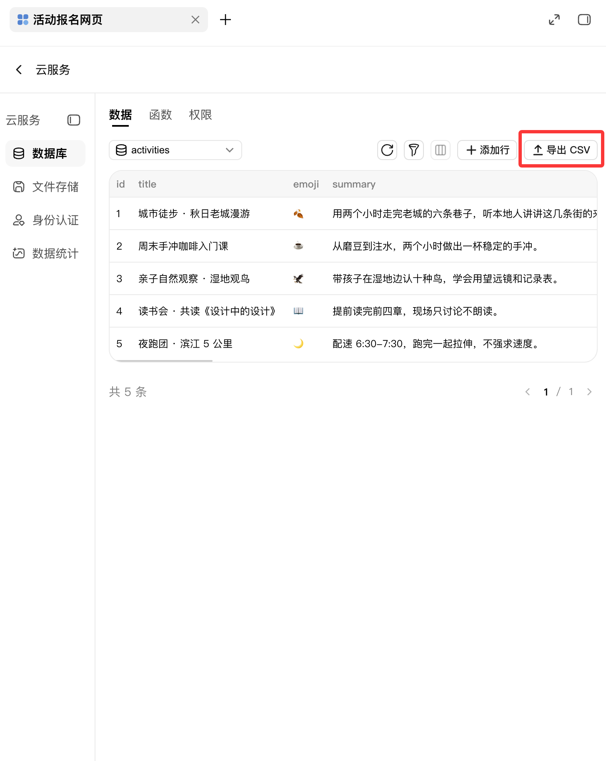Toggle the right side panel icon
The height and width of the screenshot is (761, 606).
[584, 20]
